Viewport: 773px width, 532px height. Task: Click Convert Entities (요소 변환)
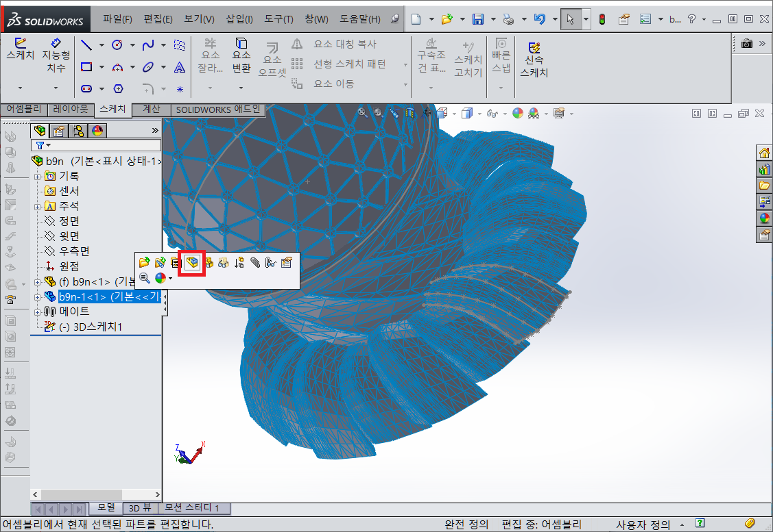(x=241, y=55)
